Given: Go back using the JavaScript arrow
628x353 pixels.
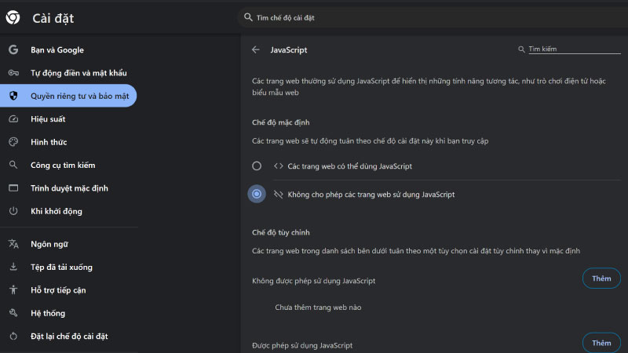Looking at the screenshot, I should click(256, 49).
